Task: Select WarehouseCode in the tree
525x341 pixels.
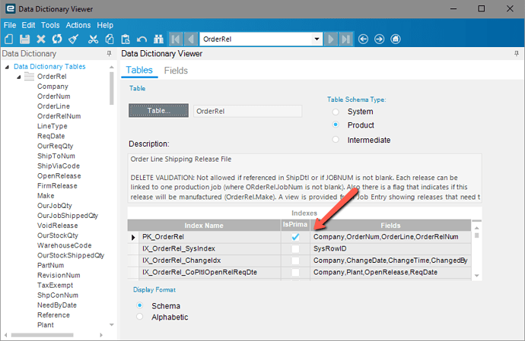Action: (64, 245)
